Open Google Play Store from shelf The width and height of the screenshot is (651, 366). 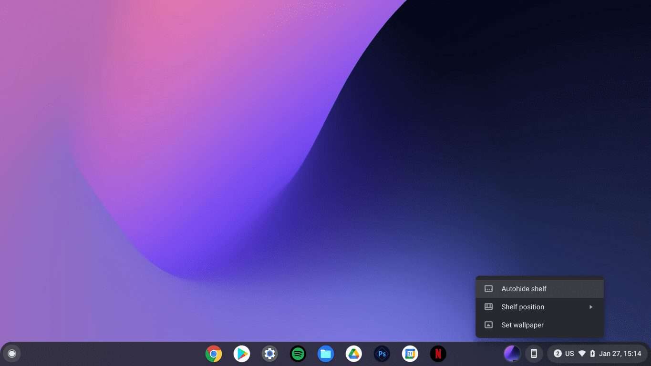[242, 354]
